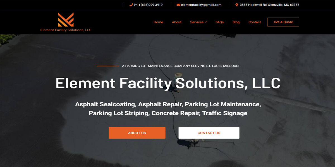Viewport: 335px width, 167px height.
Task: Click the parking lot maintenance tagline text
Action: coord(181,66)
